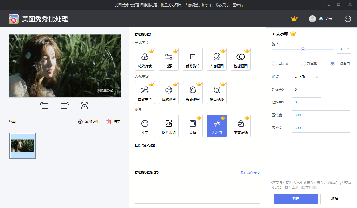
Task: Select the 特效滤镜 filter tool
Action: [145, 59]
